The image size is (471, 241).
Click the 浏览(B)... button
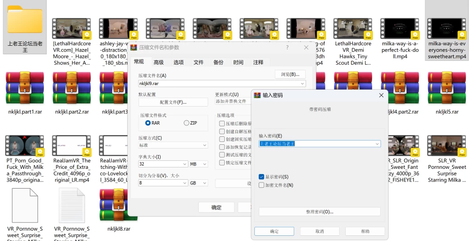point(290,75)
